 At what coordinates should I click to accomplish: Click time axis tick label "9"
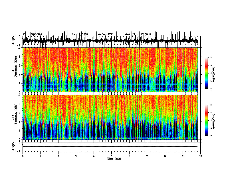coord(183,156)
